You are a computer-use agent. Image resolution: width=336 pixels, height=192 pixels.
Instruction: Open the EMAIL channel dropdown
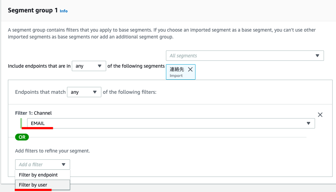pos(171,123)
